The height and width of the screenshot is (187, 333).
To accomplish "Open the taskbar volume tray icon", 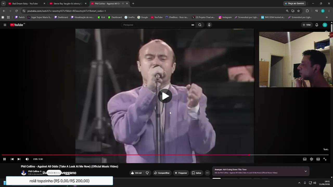I will pyautogui.click(x=314, y=183).
